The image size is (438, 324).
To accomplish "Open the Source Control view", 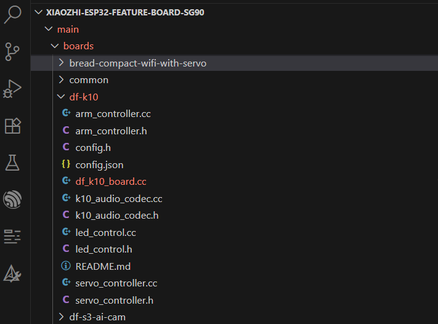I will point(13,52).
